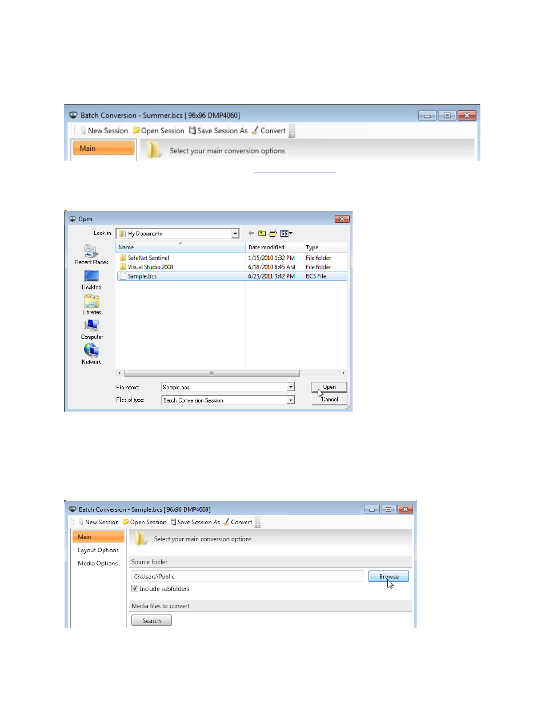545x706 pixels.
Task: Expand the Look in My Documents dropdown
Action: point(235,233)
